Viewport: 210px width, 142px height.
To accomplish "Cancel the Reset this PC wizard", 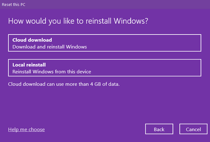I will coord(193,129).
